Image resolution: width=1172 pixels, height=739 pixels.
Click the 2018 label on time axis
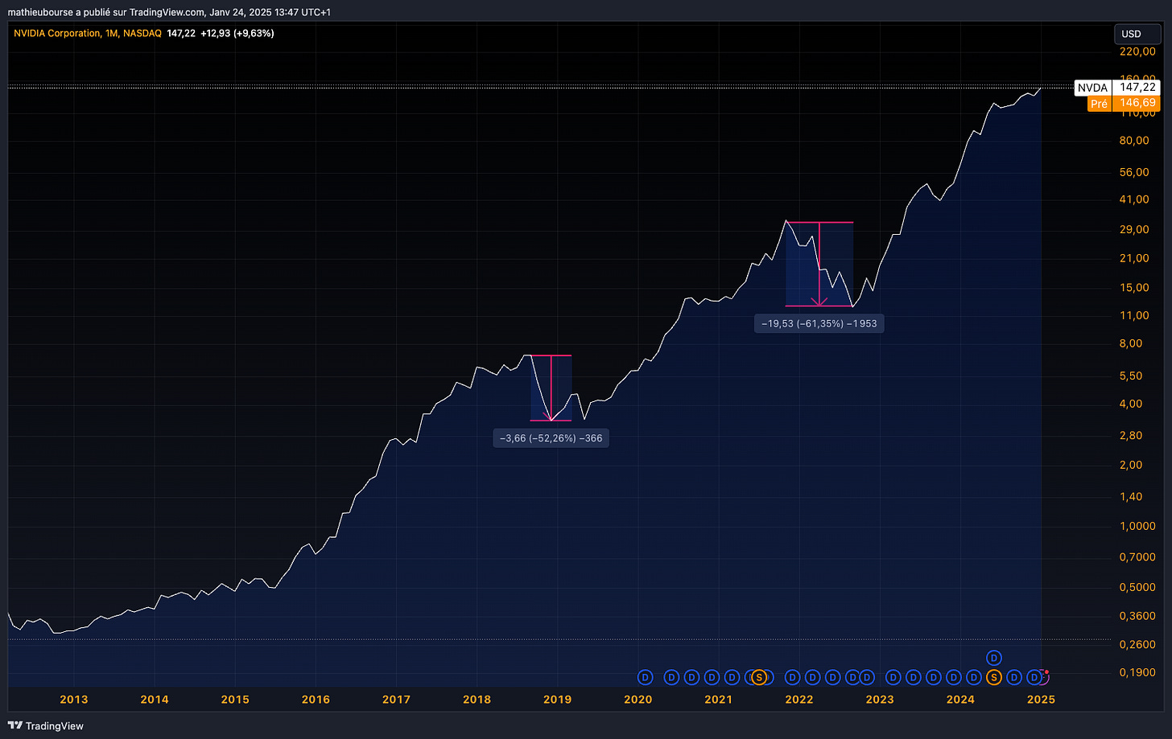click(x=477, y=699)
